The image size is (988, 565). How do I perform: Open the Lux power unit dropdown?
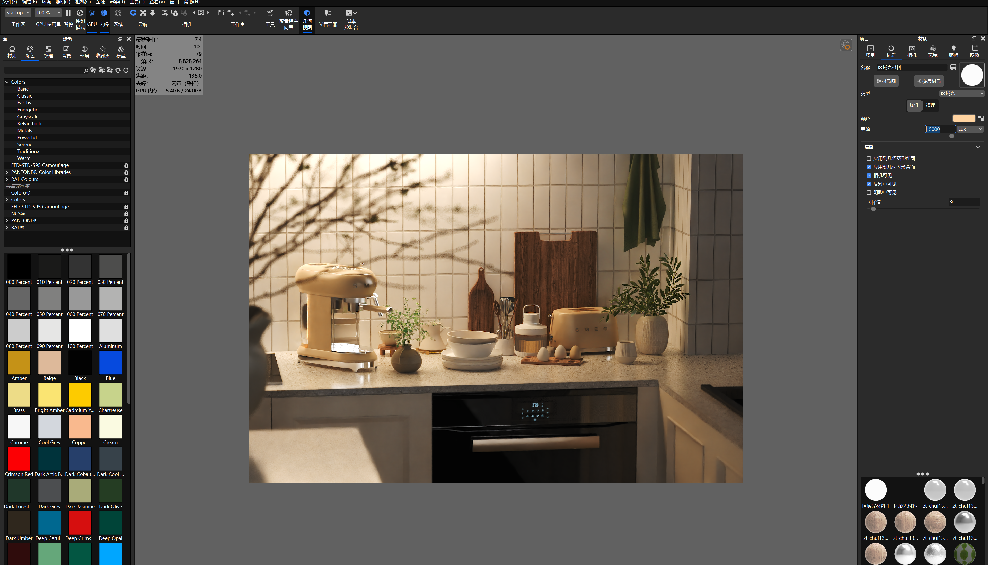click(970, 129)
